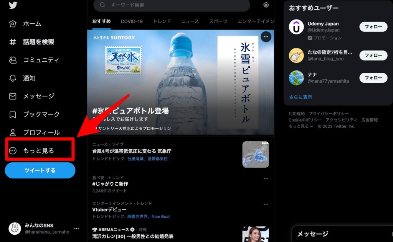The width and height of the screenshot is (393, 242).
Task: Click the 西園寺世界 trend topic link
Action: pyautogui.click(x=137, y=216)
